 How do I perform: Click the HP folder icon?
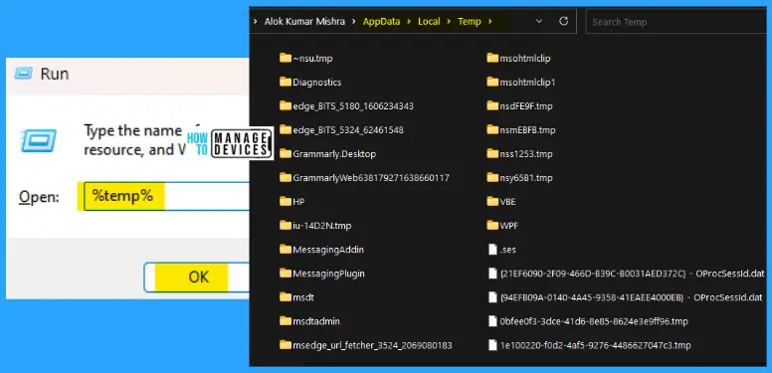[x=286, y=201]
